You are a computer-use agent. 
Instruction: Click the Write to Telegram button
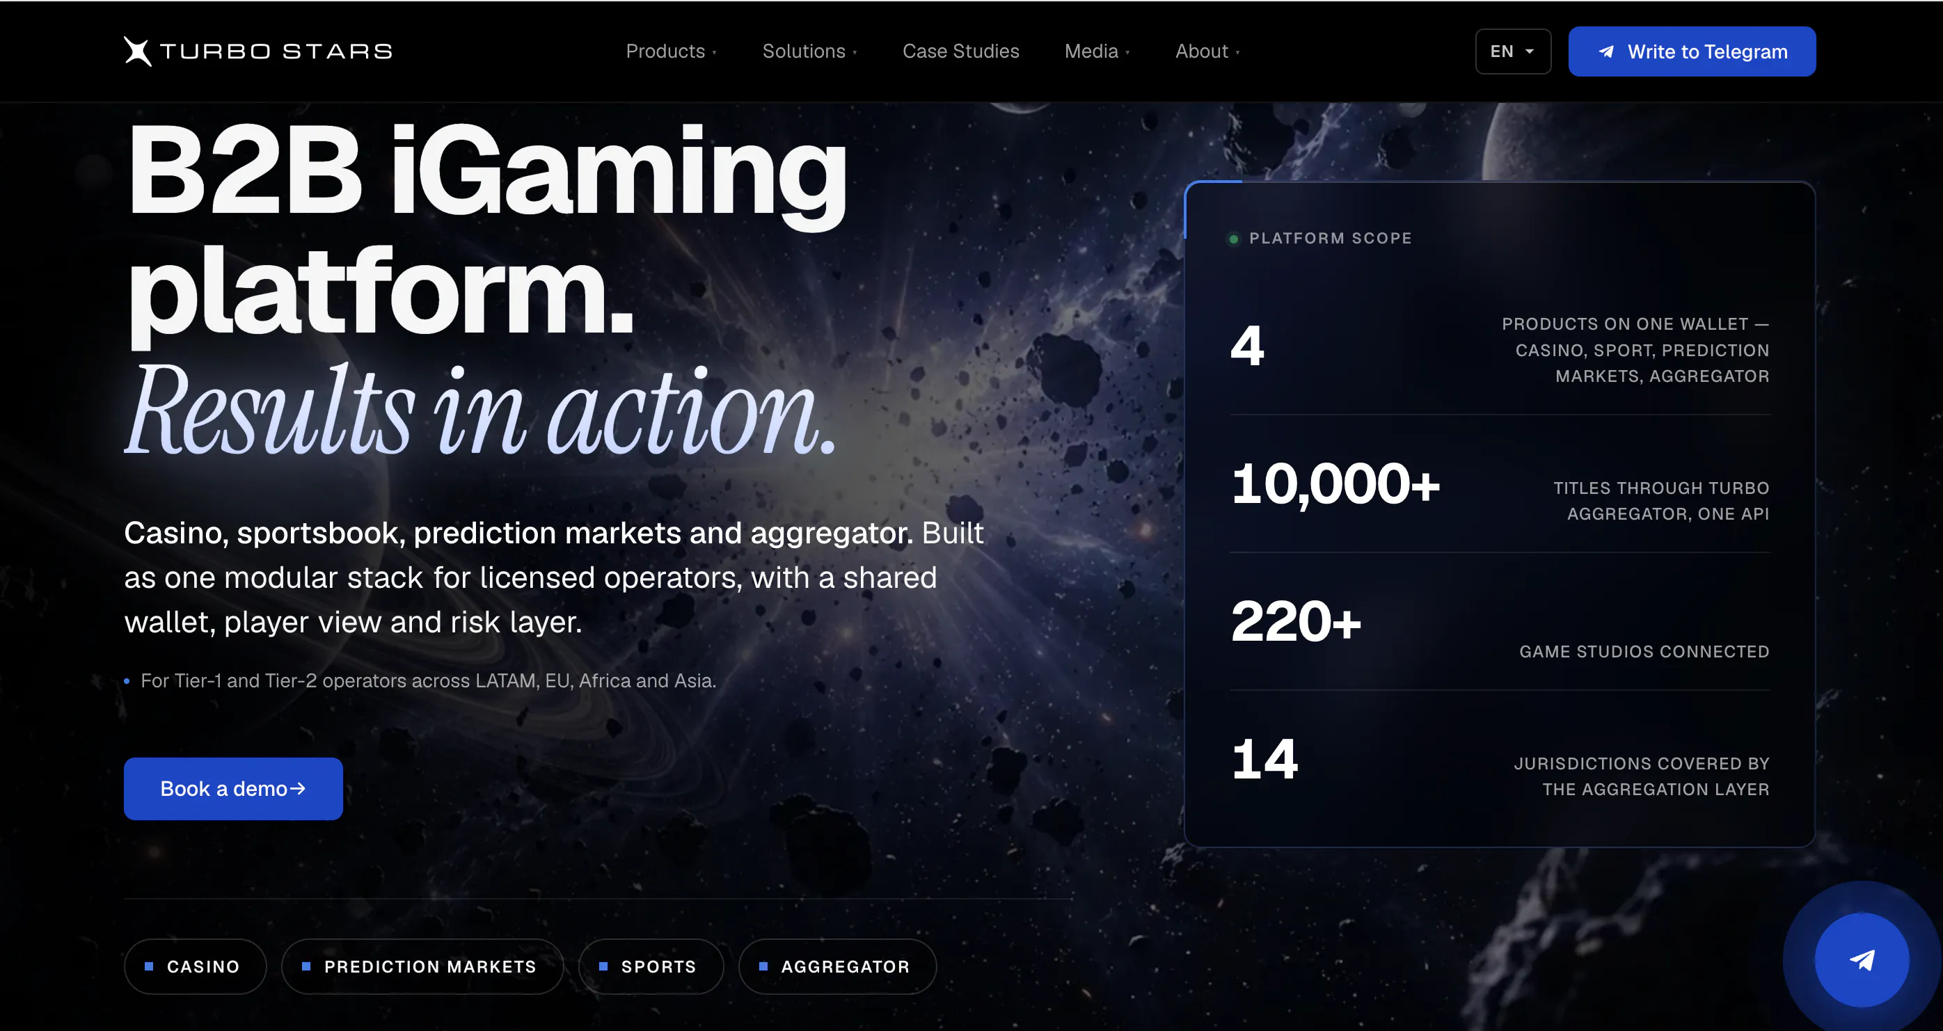1691,51
